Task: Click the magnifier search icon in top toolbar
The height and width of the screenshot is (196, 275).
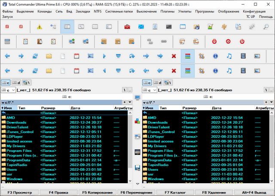Action: pos(266,27)
